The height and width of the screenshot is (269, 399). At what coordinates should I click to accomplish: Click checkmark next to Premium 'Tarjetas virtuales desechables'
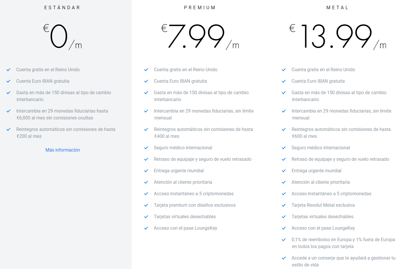[x=146, y=217]
